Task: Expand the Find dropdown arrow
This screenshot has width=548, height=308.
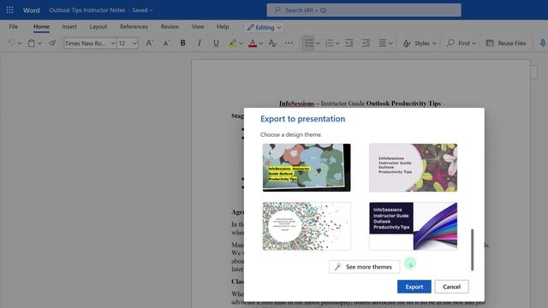Action: 474,44
